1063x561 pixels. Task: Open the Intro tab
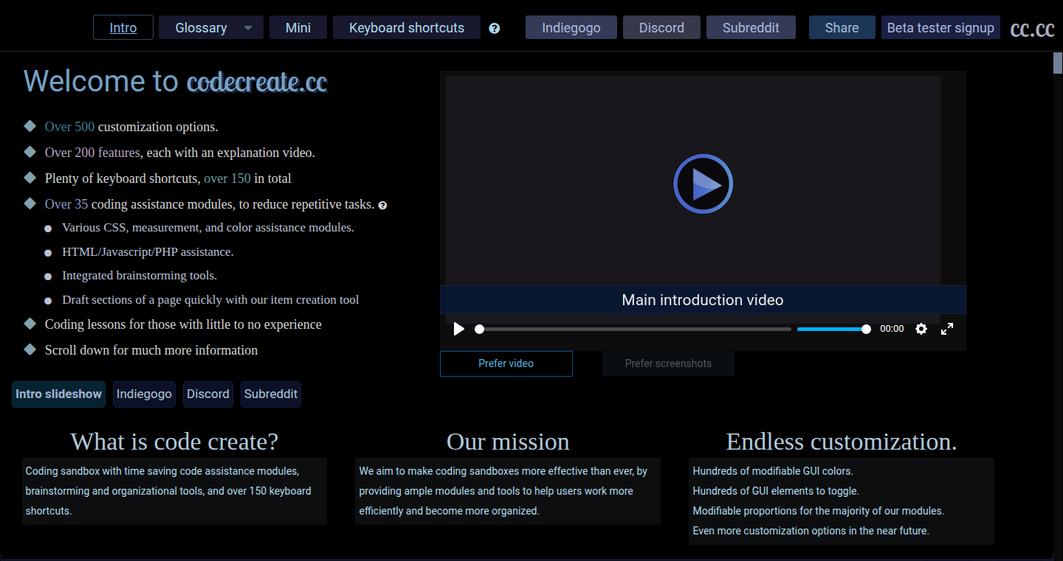[x=123, y=27]
